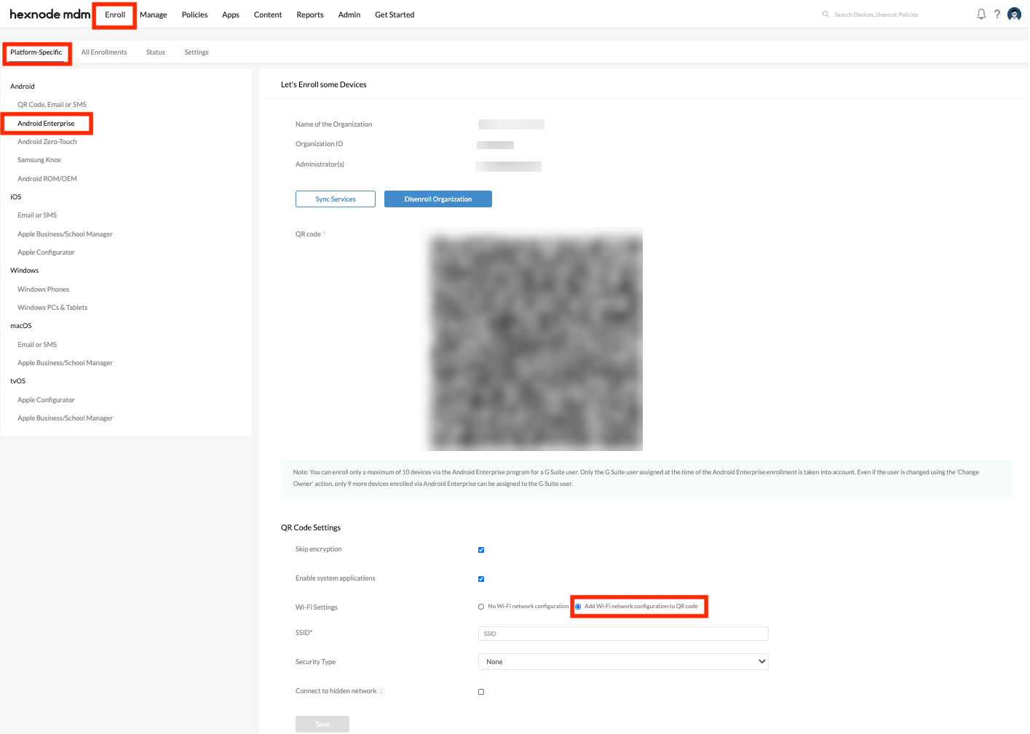Select Windows PCs & Tablets enrollment
Screen dimensions: 1030x734
(52, 308)
